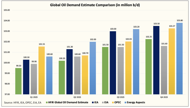Click the 100.30 data label
This screenshot has height=108, width=190.
coord(26,57)
